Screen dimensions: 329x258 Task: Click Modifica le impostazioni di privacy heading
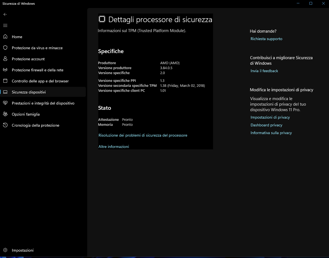click(281, 90)
